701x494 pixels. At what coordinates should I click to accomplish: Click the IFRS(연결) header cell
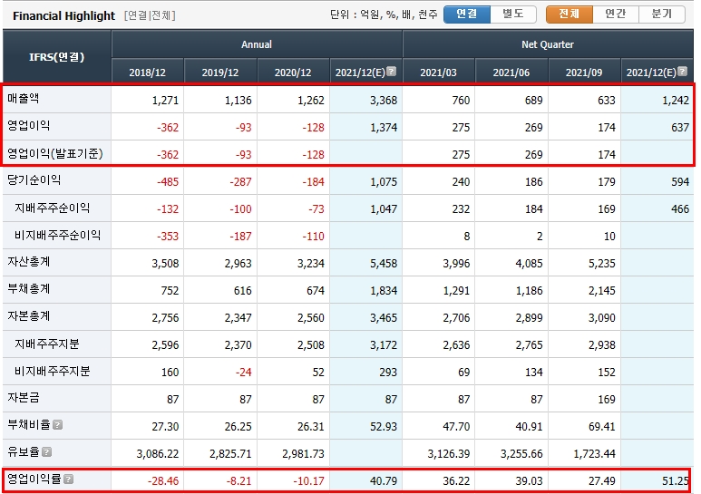coord(57,57)
